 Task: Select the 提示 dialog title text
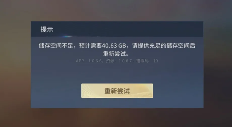[47, 29]
